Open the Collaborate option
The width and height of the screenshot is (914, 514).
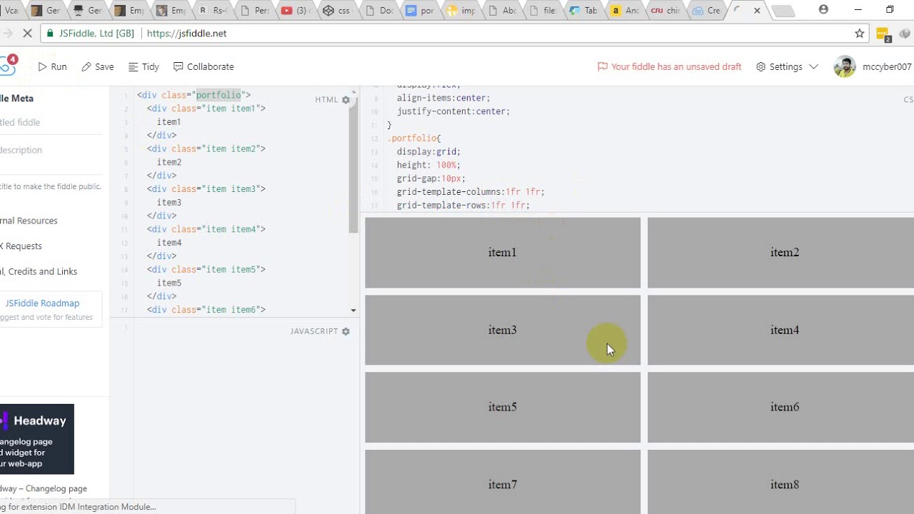(204, 66)
